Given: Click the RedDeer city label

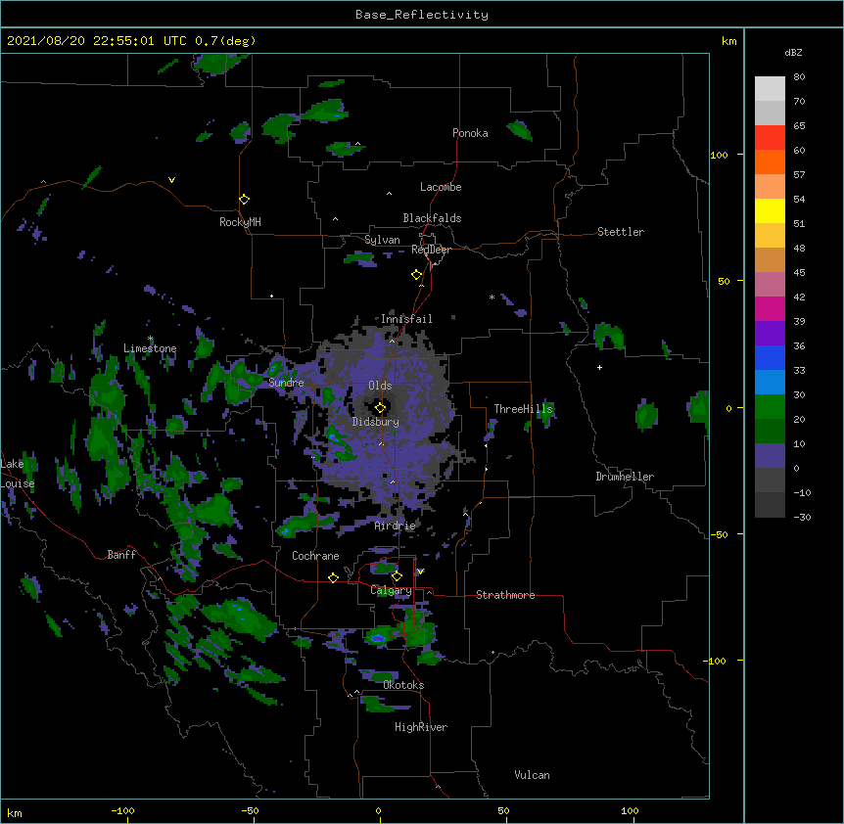Looking at the screenshot, I should tap(431, 250).
